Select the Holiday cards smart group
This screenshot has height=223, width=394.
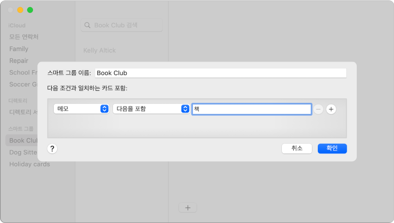(30, 164)
